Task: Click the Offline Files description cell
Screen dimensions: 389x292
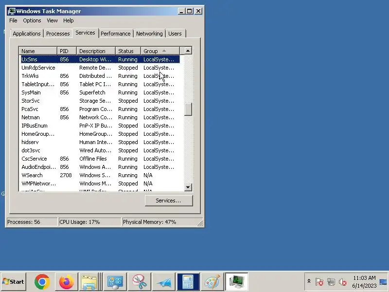Action: pyautogui.click(x=93, y=159)
